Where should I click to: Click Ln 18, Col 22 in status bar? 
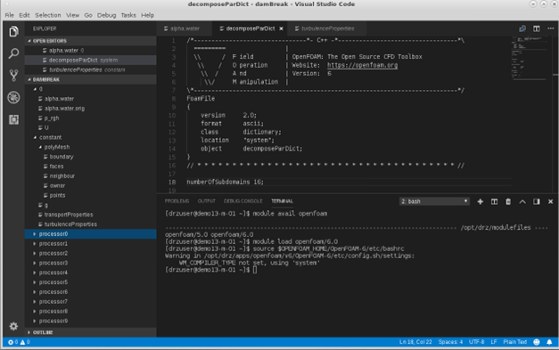point(415,342)
